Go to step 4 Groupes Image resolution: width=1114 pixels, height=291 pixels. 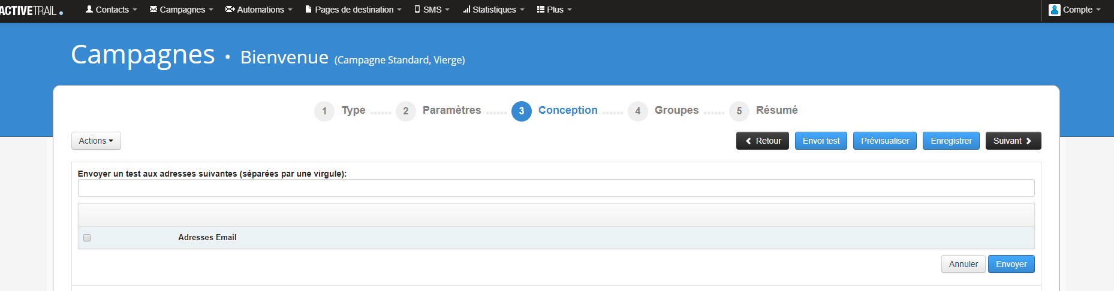click(x=676, y=110)
